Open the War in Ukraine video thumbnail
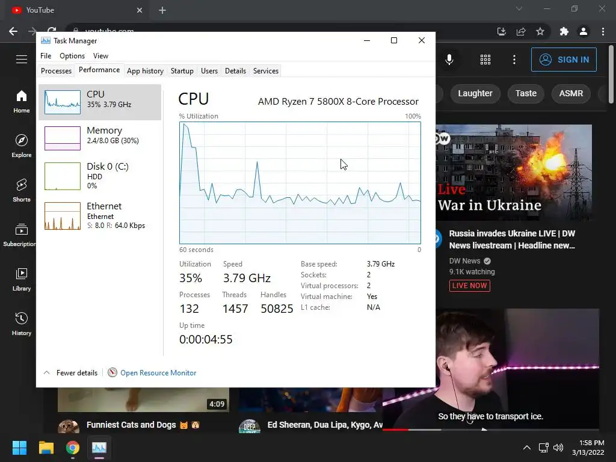The width and height of the screenshot is (616, 462). (x=514, y=173)
